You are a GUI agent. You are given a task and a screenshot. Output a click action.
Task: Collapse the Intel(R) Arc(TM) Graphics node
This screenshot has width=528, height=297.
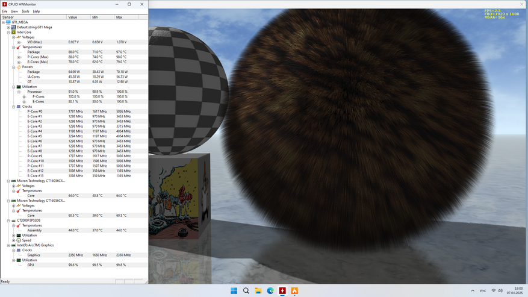pos(8,245)
